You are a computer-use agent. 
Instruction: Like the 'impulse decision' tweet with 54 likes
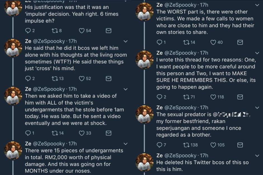coord(82,31)
